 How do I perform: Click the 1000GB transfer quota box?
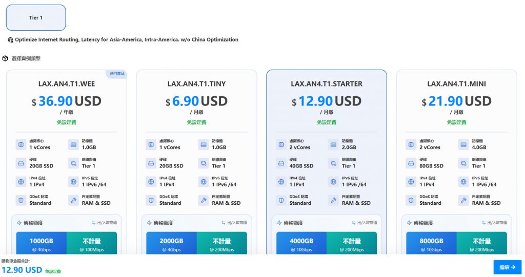tap(41, 243)
